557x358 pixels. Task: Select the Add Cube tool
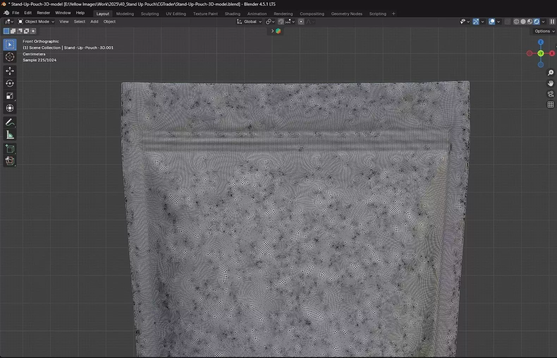click(x=10, y=149)
